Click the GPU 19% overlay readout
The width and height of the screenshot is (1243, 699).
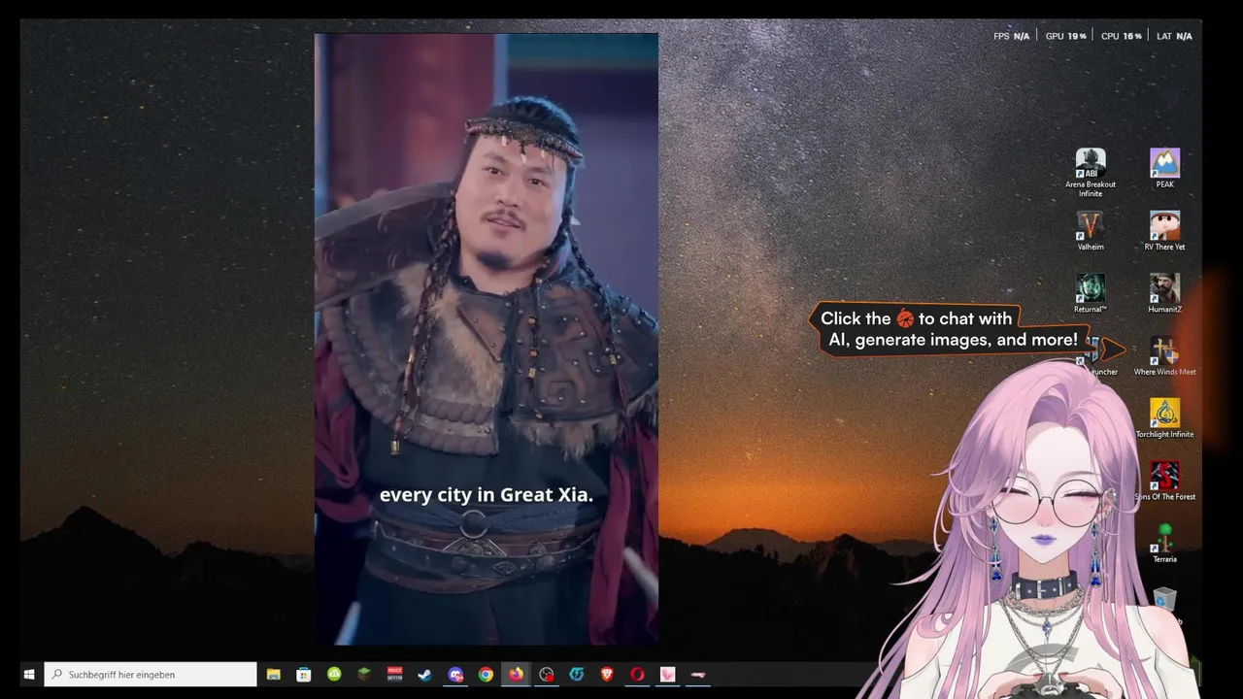(x=1065, y=36)
